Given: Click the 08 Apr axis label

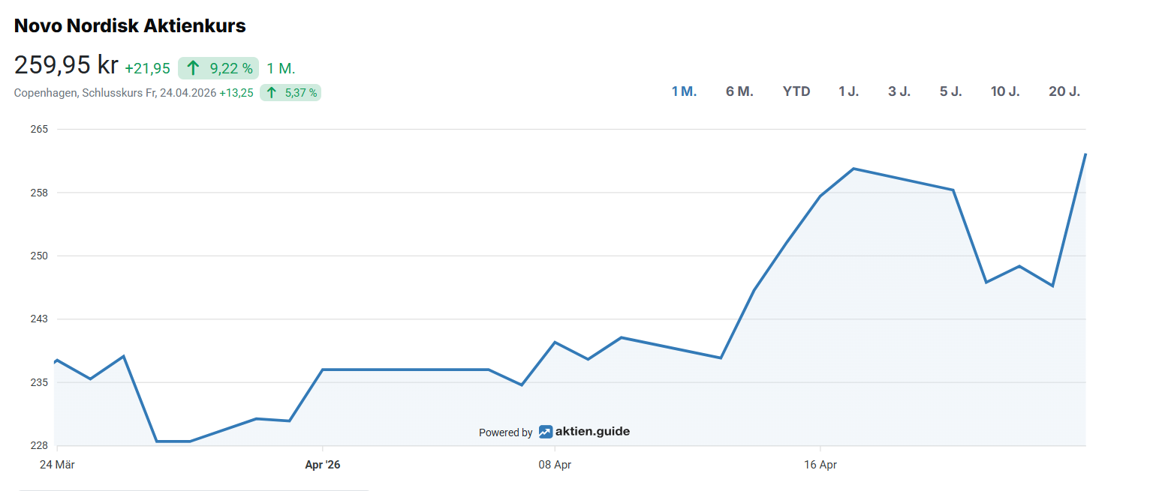Looking at the screenshot, I should point(555,465).
